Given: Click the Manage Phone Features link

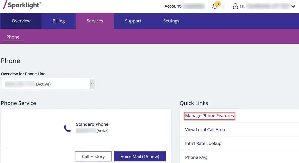Looking at the screenshot, I should click(x=209, y=115).
